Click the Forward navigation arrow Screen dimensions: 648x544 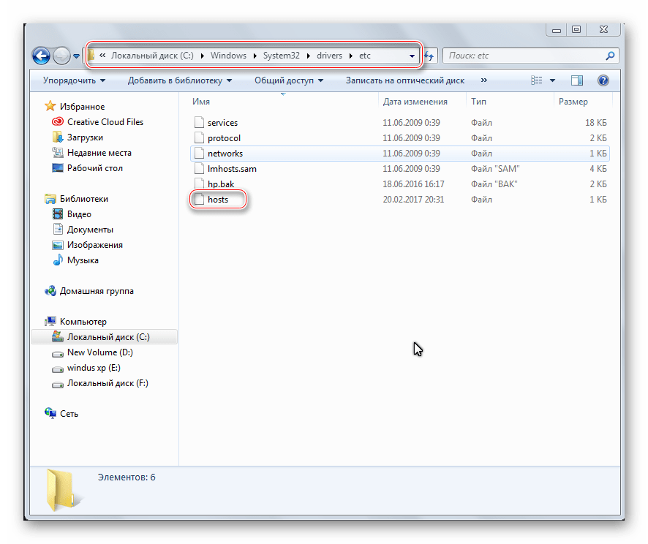click(x=61, y=56)
